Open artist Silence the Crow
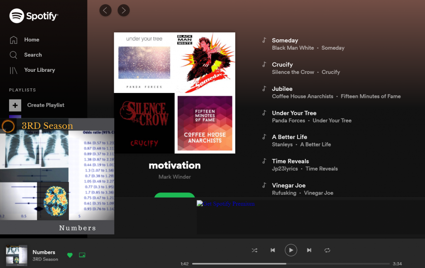 tap(293, 72)
